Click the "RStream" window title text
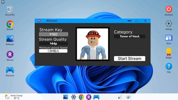178x100 pixels. pyautogui.click(x=52, y=21)
